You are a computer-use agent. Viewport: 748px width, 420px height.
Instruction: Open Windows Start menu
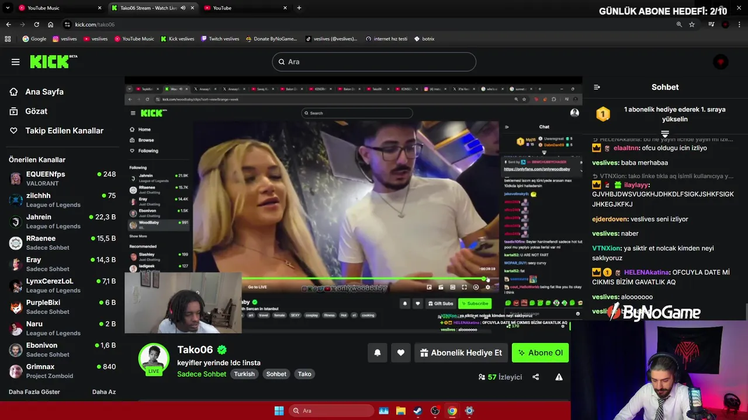click(x=279, y=411)
